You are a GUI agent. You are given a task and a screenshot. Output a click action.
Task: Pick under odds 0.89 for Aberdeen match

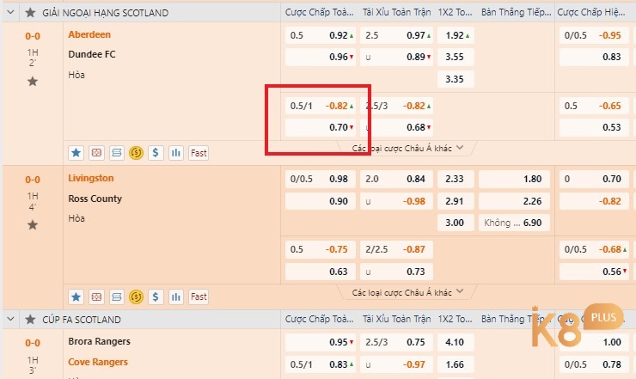click(396, 57)
